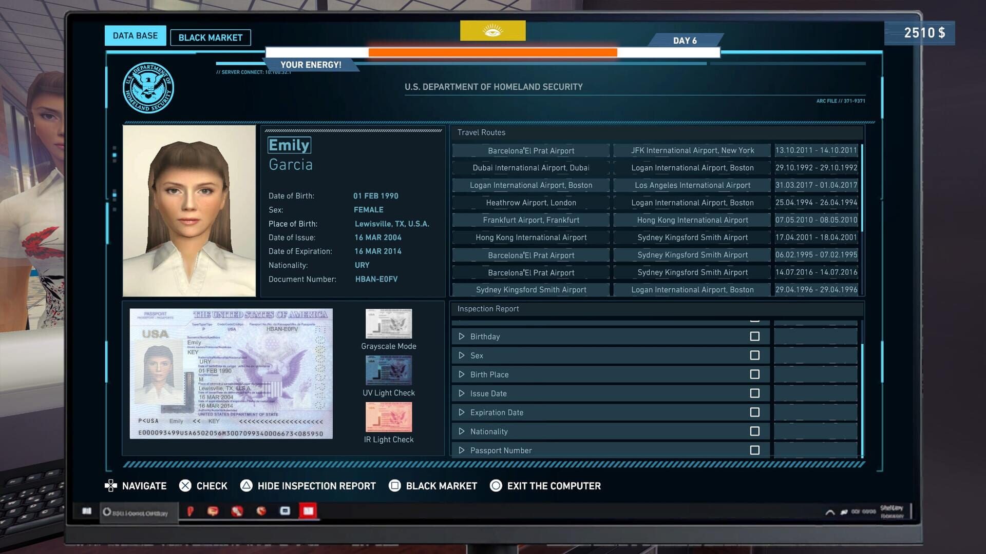
Task: Click the Navigate d-pad icon
Action: [110, 486]
